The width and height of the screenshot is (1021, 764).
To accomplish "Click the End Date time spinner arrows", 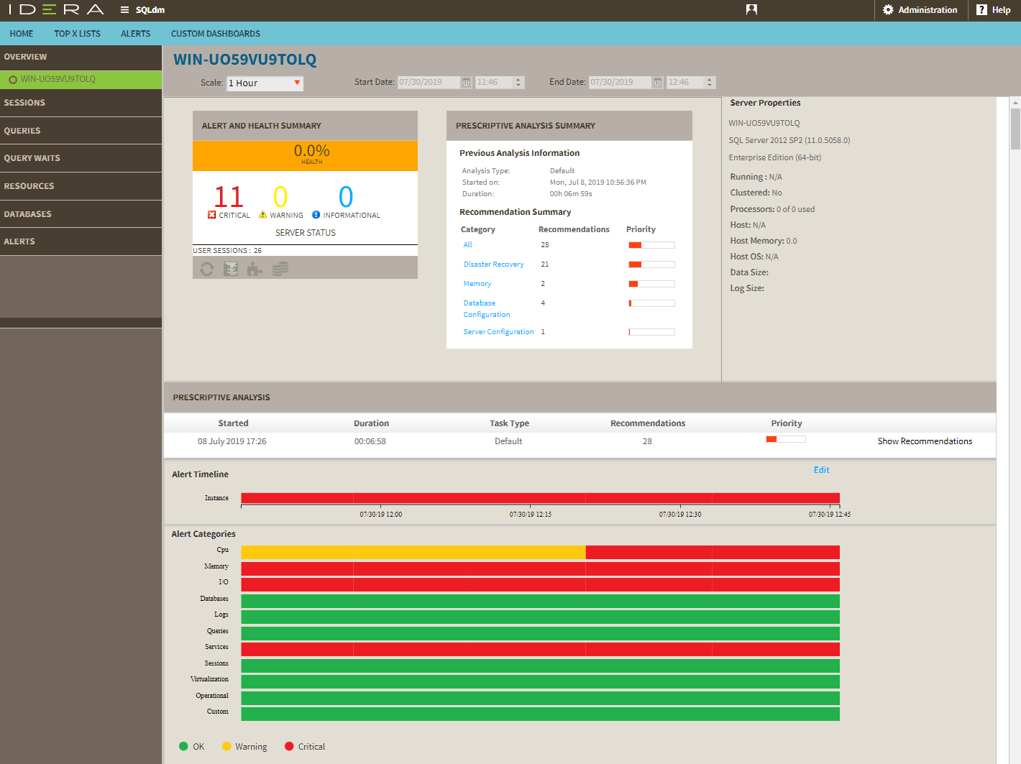I will pos(709,83).
